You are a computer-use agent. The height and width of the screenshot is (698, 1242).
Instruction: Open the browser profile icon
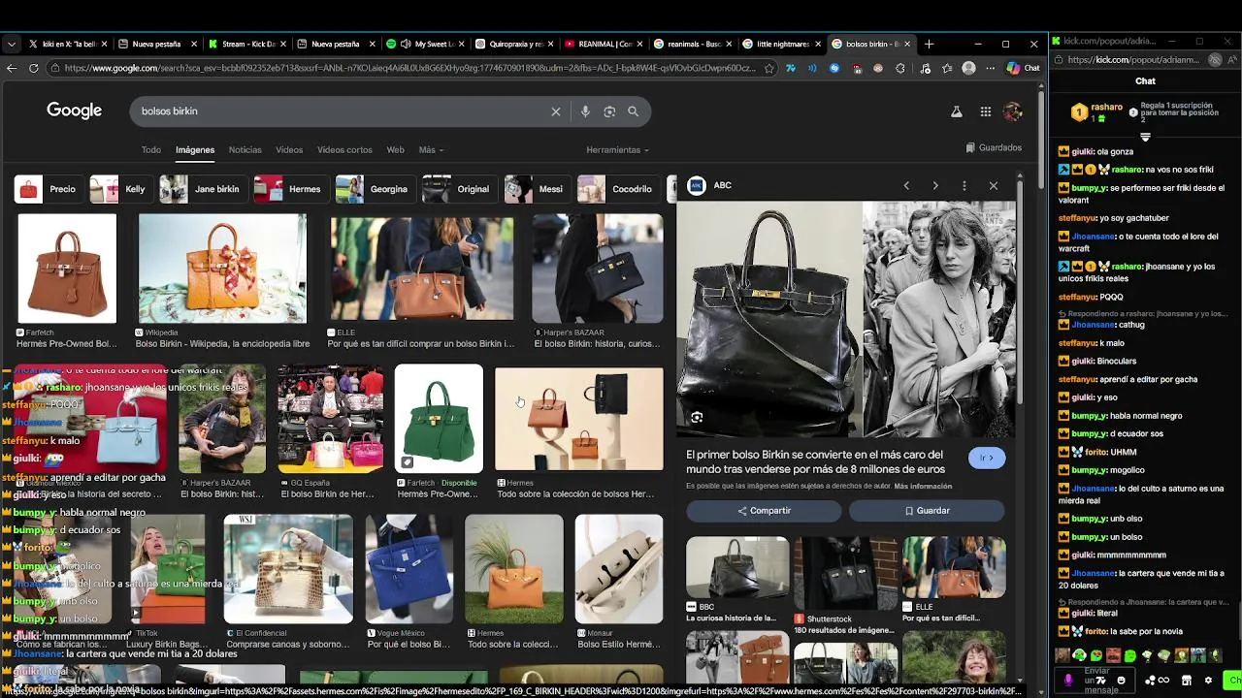[968, 68]
